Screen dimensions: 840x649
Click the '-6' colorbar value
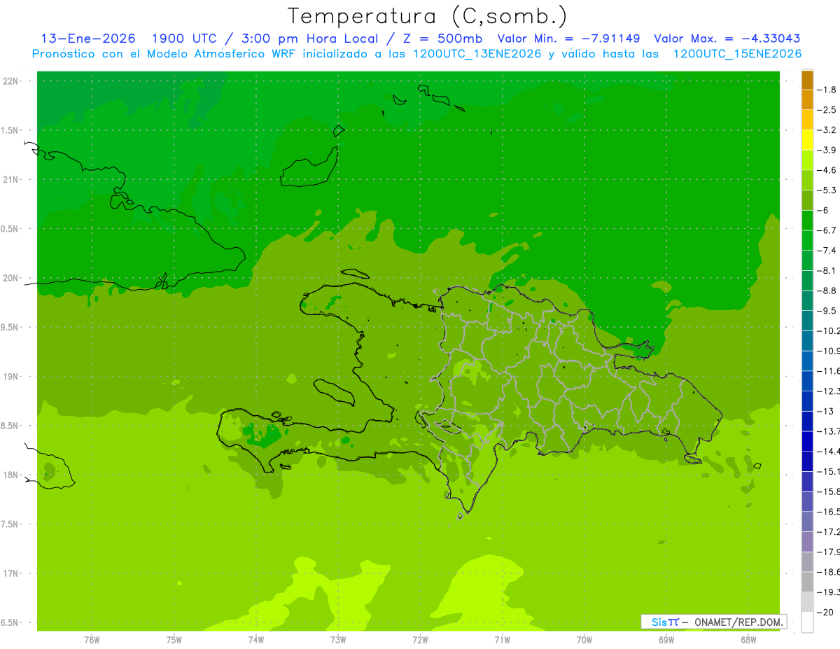[823, 210]
